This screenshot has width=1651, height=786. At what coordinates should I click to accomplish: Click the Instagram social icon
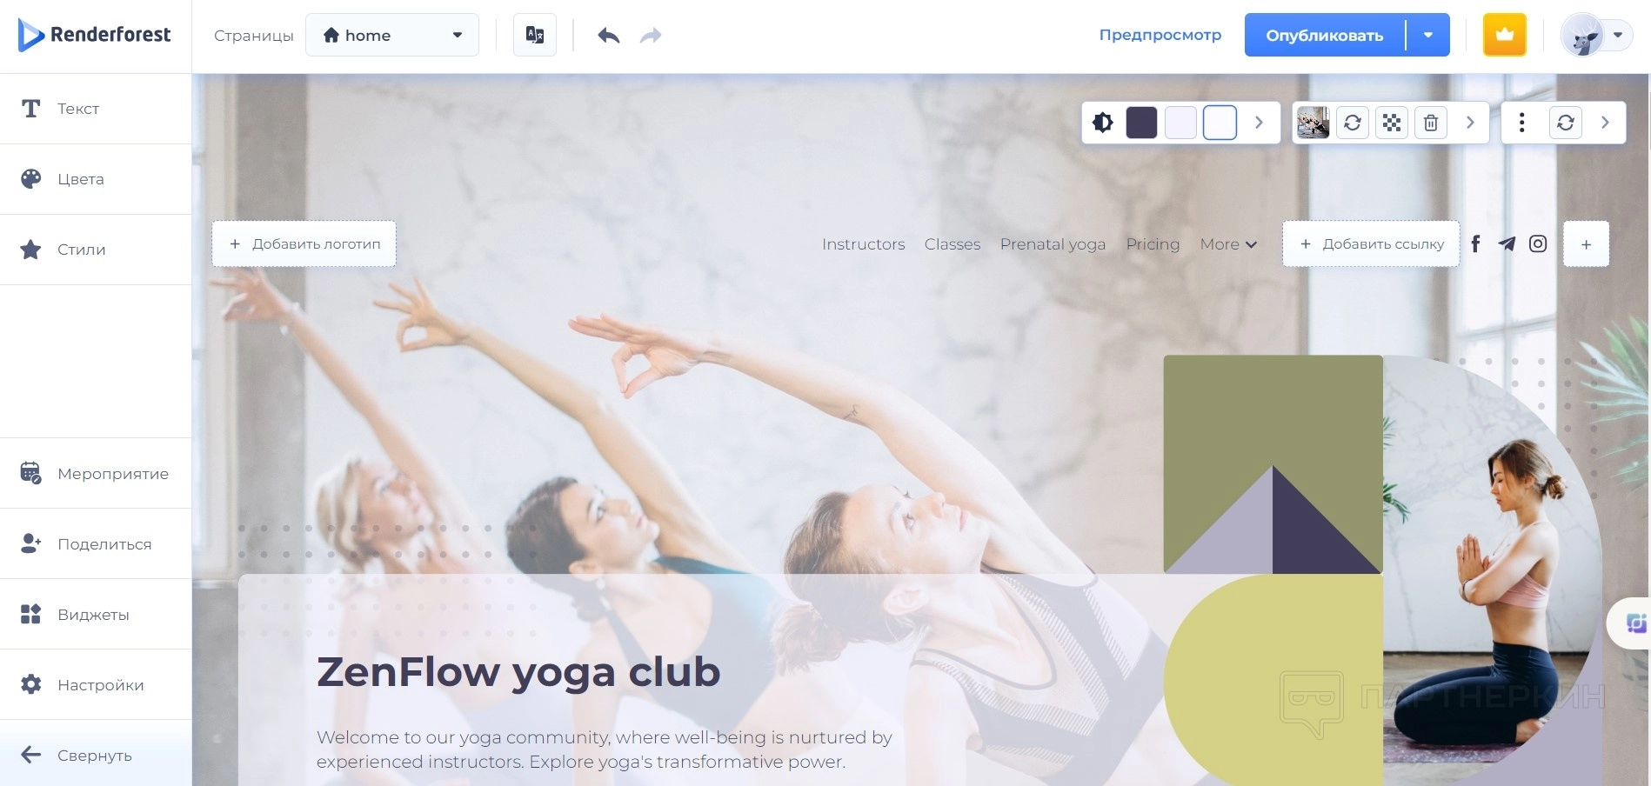pos(1538,244)
